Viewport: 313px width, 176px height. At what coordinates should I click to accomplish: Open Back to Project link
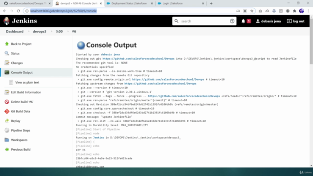tap(21, 44)
